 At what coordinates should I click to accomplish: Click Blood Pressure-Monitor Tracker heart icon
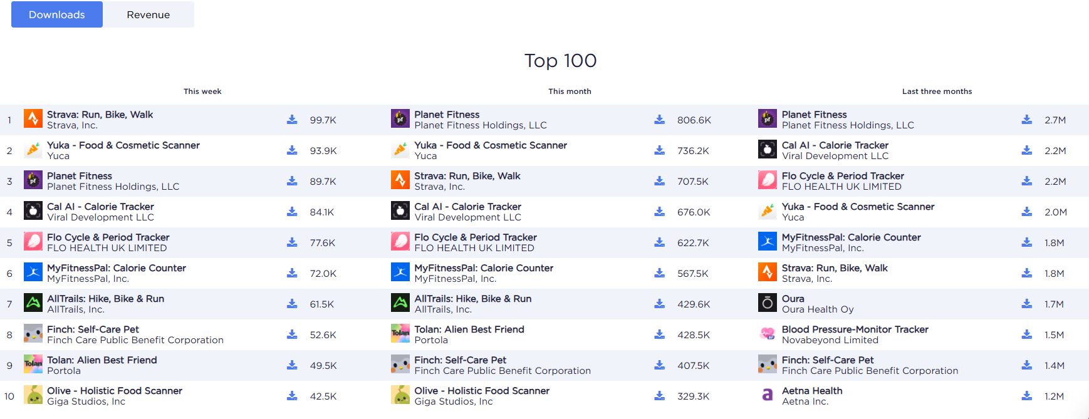pyautogui.click(x=767, y=333)
